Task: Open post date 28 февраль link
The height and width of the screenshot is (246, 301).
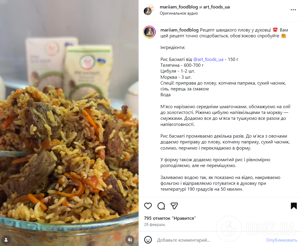Action: click(x=155, y=224)
